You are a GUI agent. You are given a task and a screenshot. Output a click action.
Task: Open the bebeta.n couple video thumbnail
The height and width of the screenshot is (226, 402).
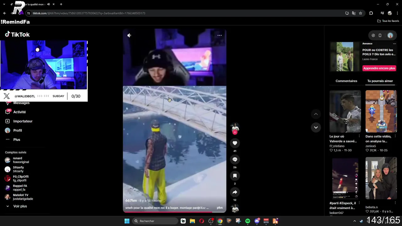[x=381, y=178]
